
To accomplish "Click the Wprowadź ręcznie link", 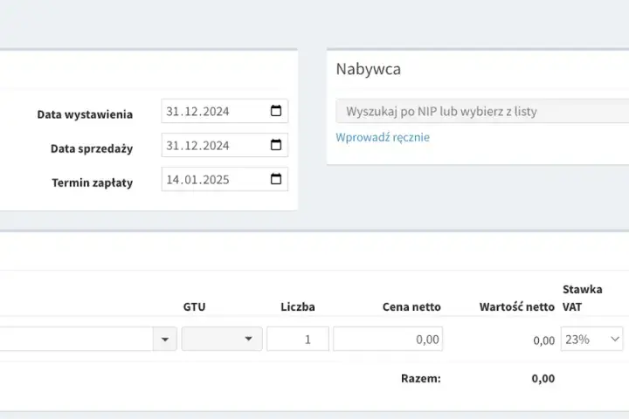I will tap(383, 138).
